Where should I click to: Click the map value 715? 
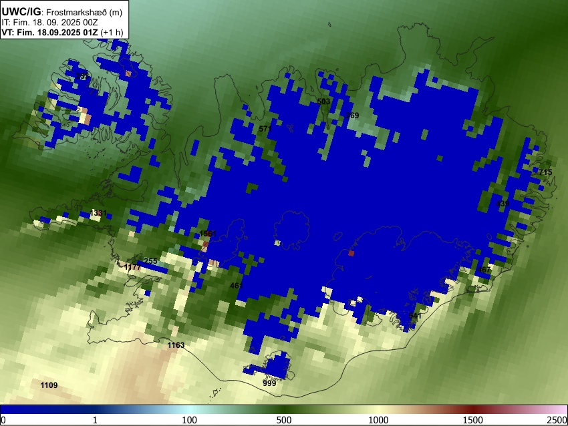tap(545, 172)
